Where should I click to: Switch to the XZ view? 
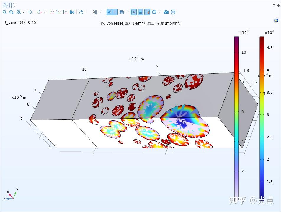(x=65, y=12)
